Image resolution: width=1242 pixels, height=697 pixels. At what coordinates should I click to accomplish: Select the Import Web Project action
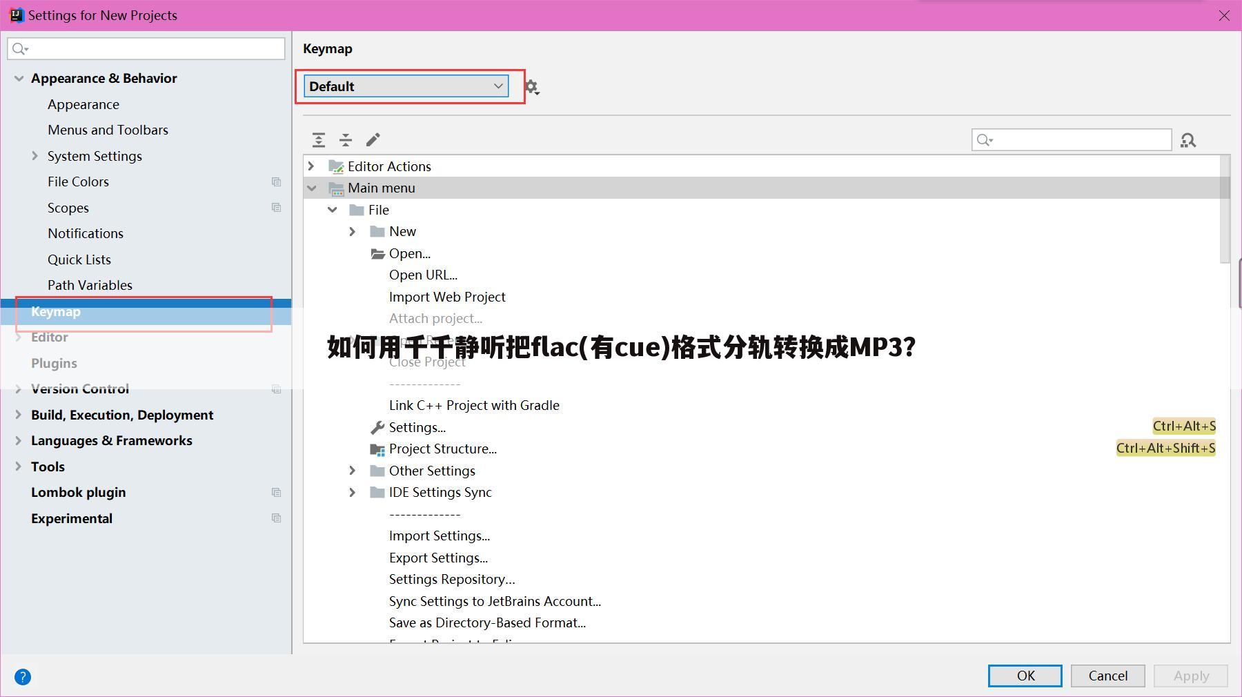click(447, 297)
